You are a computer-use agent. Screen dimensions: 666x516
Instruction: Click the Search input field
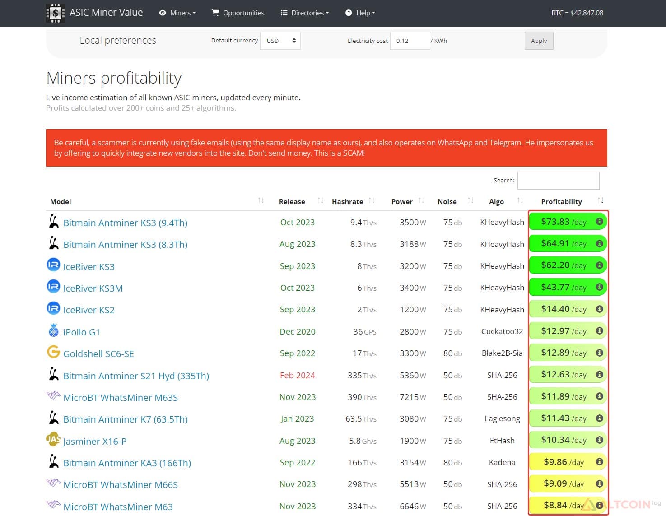tap(558, 180)
